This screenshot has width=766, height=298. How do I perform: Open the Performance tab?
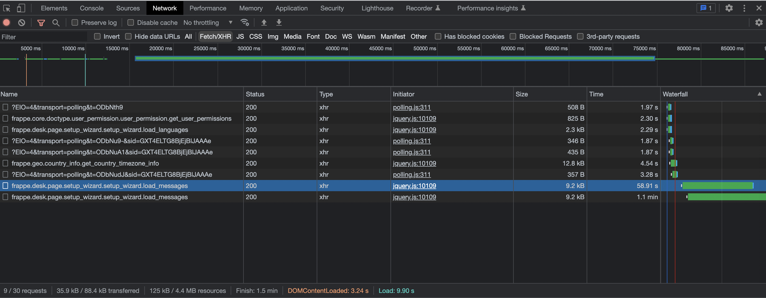point(208,8)
